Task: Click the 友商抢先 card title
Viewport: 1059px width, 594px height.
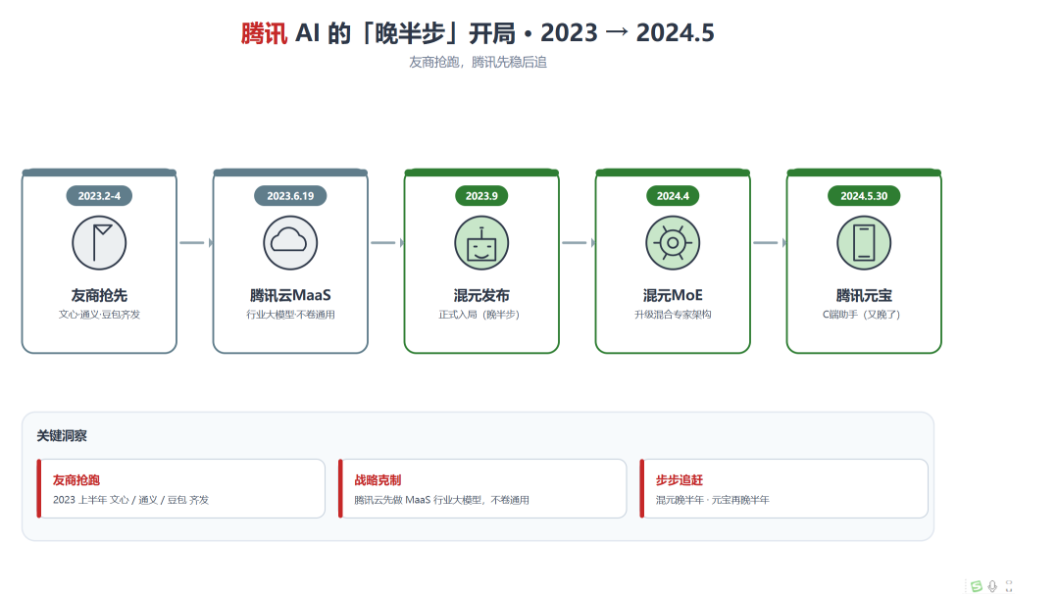Action: (x=99, y=295)
